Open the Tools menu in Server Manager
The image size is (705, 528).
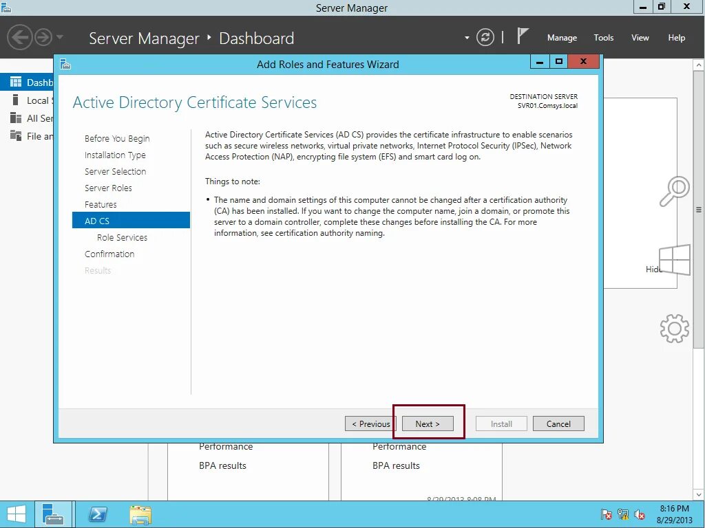(603, 38)
